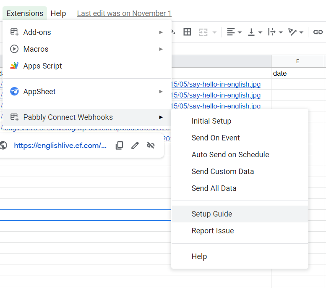Screen dimensions: 326x288
Task: Click the AppSheet logo icon
Action: coord(14,91)
